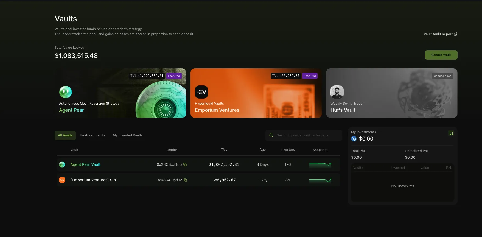Click the Hyperliquid Vaults subtitle

(209, 104)
